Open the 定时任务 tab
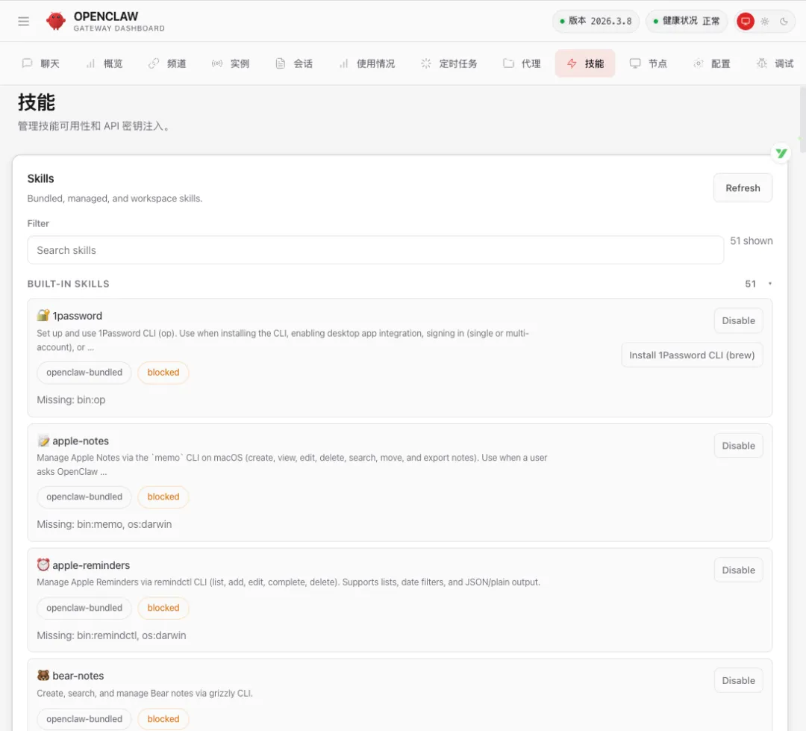This screenshot has width=806, height=731. (x=449, y=63)
